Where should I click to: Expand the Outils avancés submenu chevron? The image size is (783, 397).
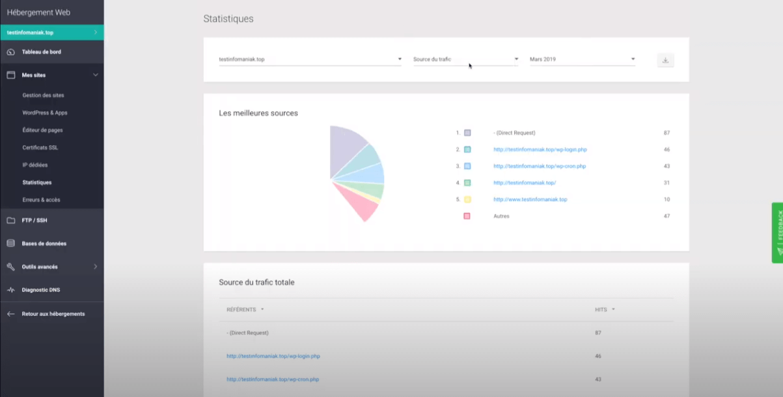point(96,267)
